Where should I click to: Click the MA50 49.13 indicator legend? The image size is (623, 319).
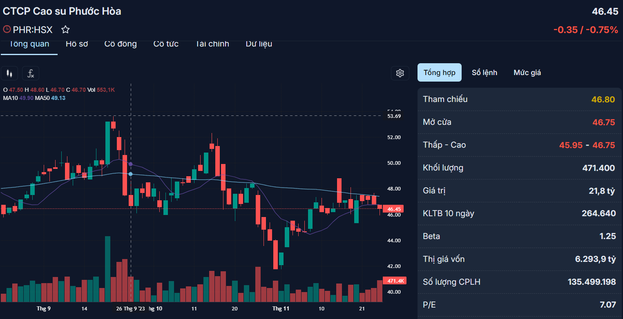pos(50,98)
